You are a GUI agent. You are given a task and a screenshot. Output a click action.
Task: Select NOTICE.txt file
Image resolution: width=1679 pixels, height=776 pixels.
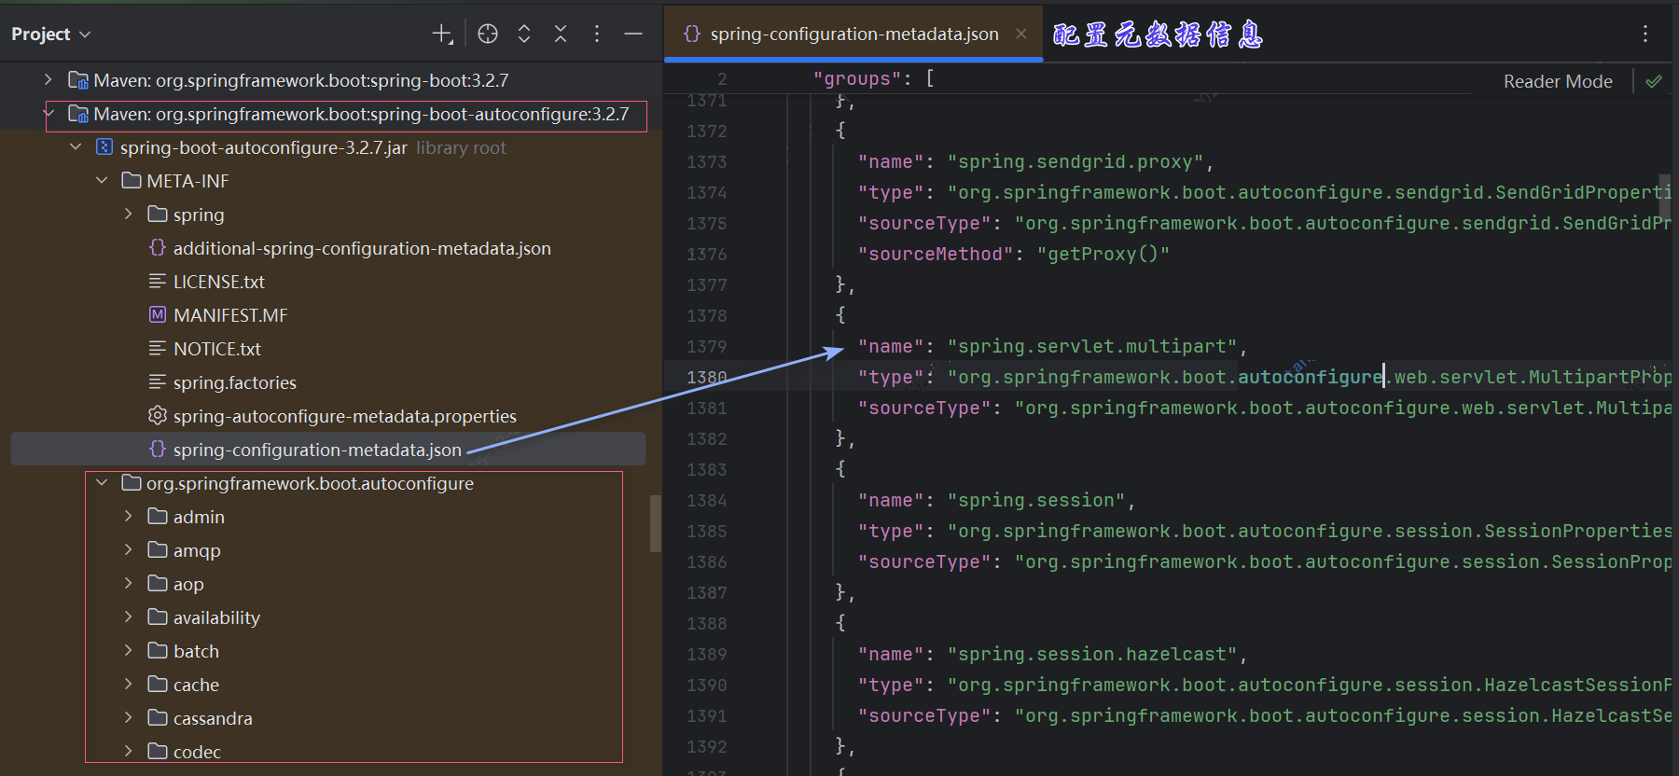(x=217, y=349)
